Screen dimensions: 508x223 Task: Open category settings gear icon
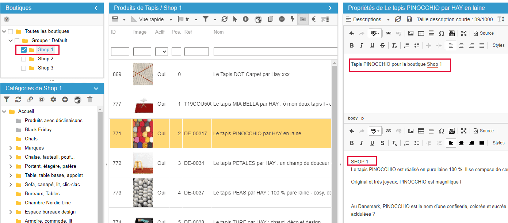click(x=53, y=99)
